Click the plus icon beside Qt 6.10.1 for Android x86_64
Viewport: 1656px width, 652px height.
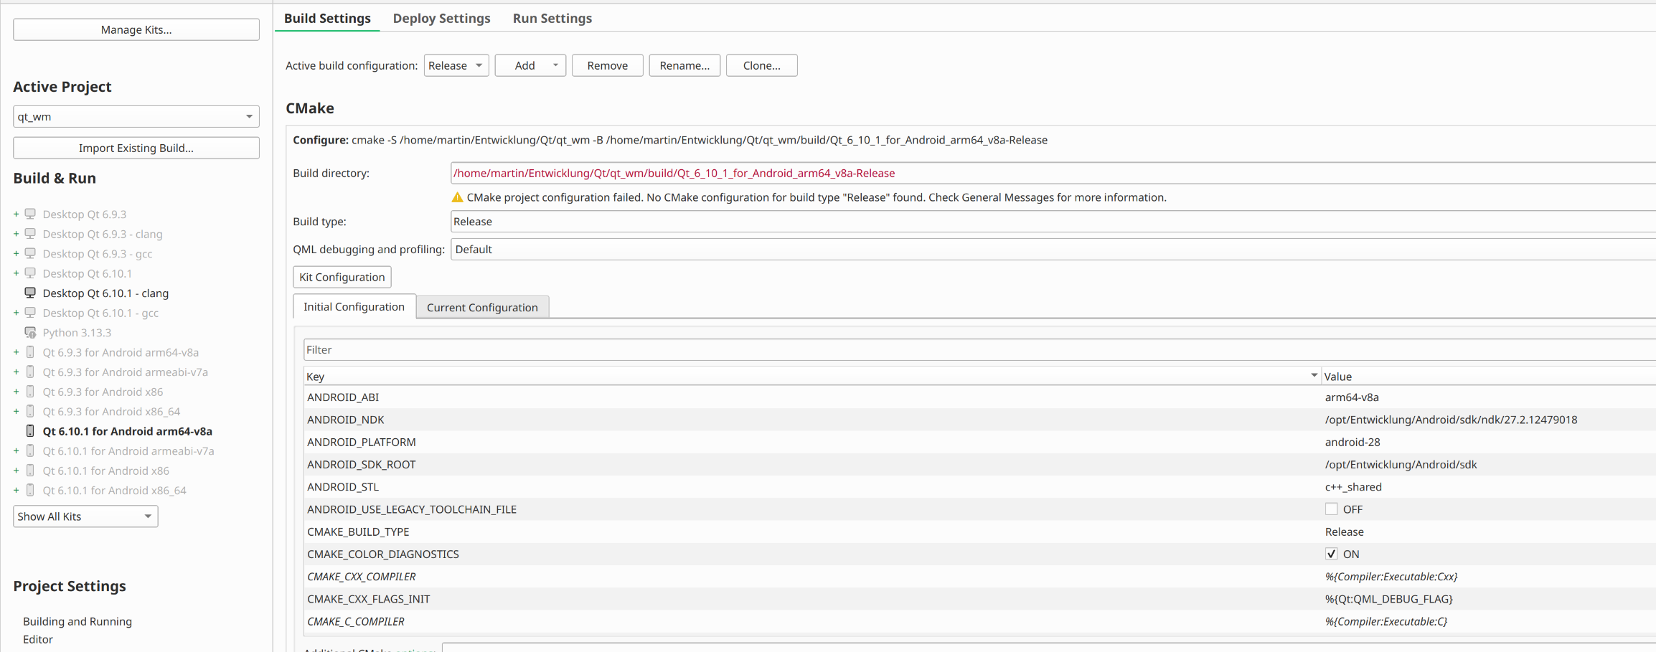click(16, 491)
